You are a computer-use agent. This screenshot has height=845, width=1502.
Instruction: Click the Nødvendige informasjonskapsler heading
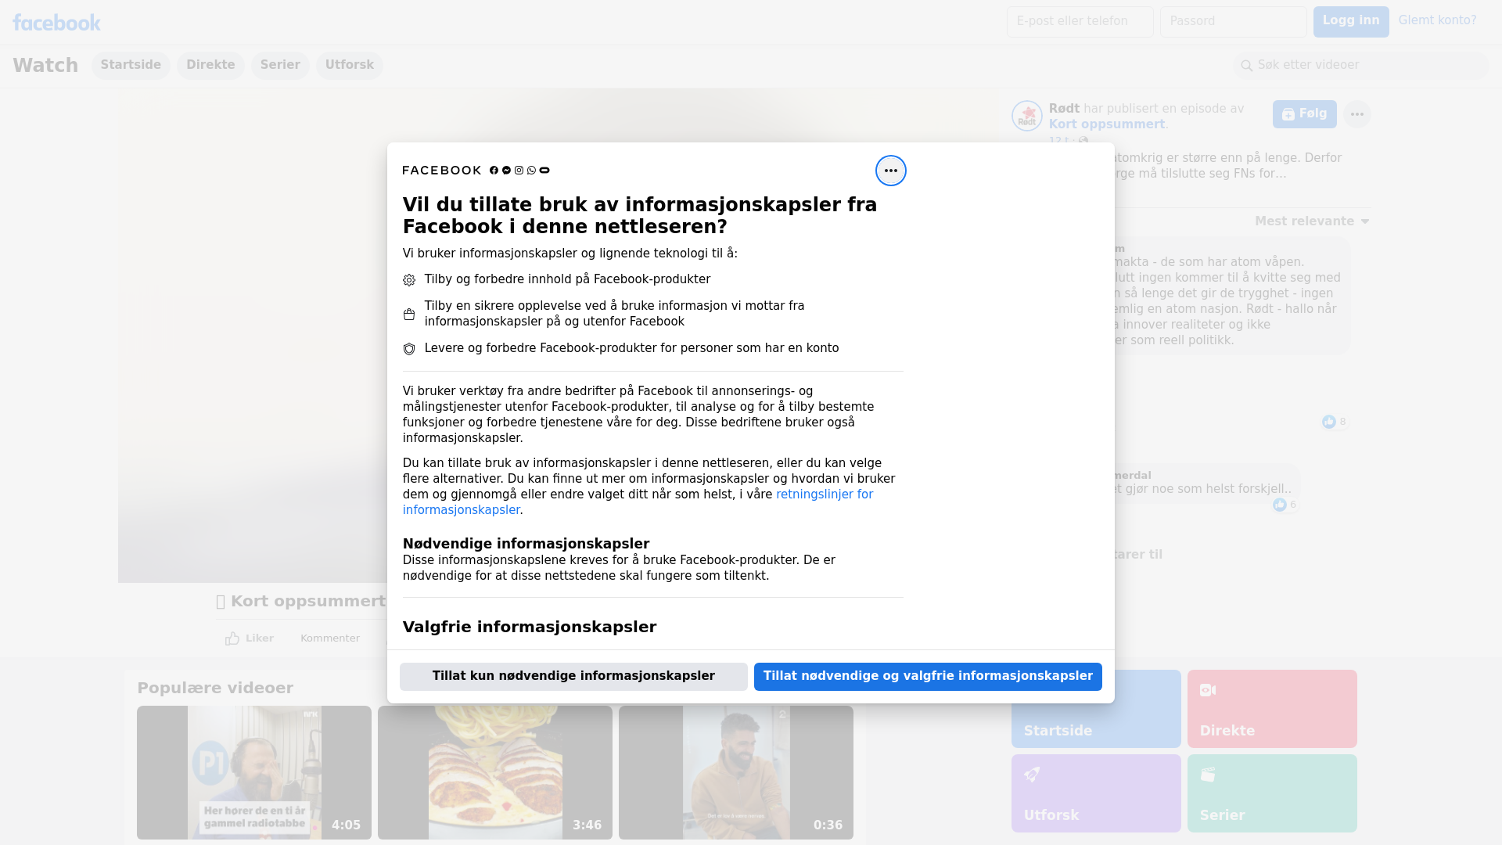tap(526, 544)
